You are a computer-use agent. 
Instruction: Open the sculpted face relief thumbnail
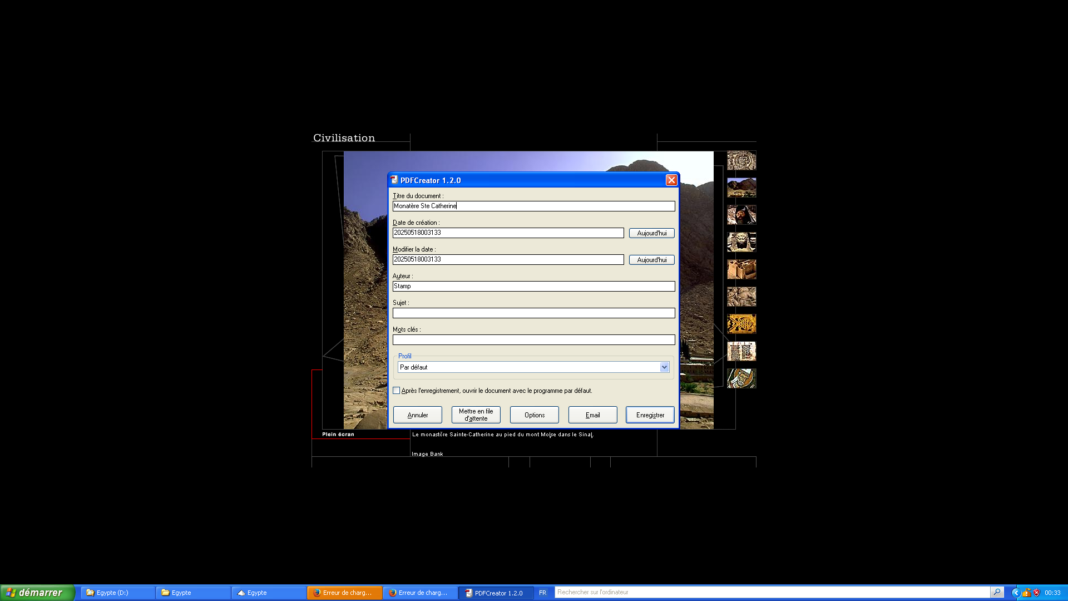(x=741, y=242)
